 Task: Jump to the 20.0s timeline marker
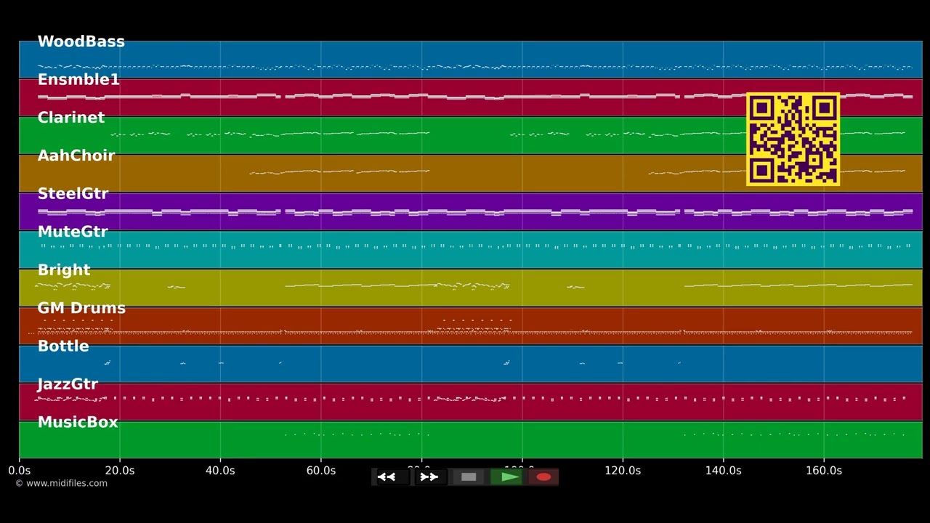[120, 471]
